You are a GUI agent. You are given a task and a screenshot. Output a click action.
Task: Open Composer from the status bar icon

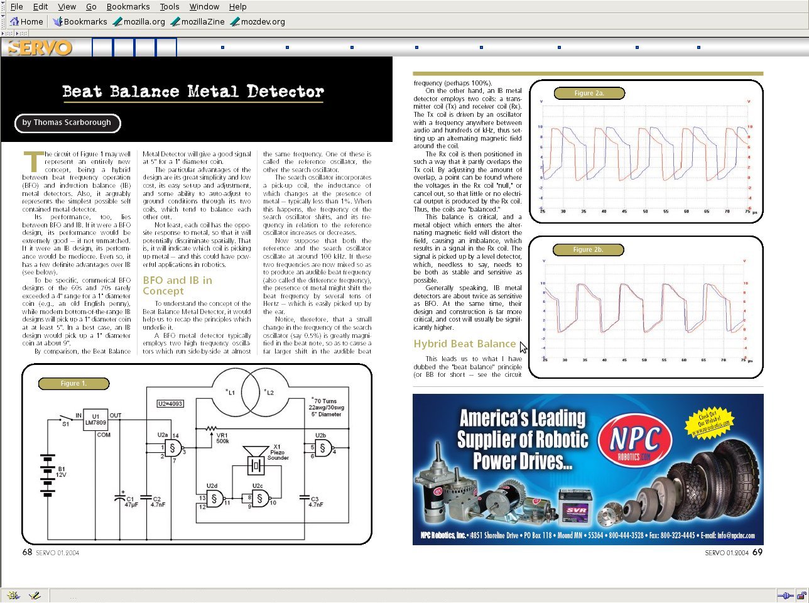(35, 595)
